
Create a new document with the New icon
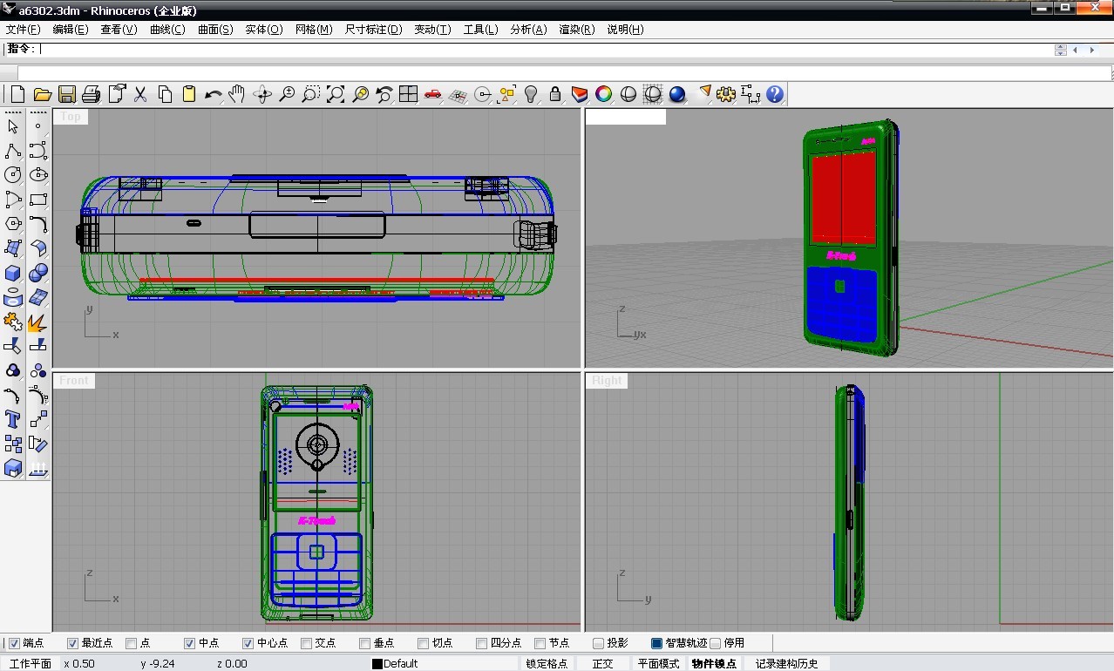(x=17, y=94)
